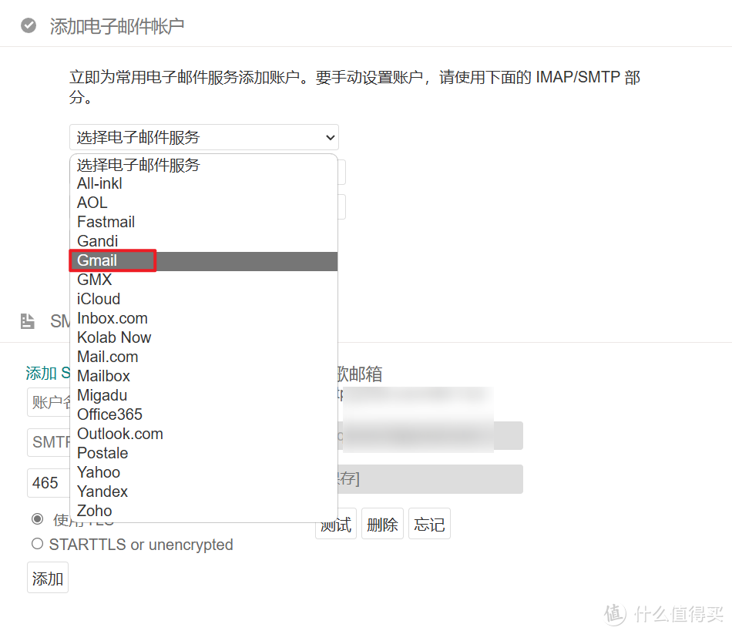
Task: Select the STARTTLS or unencrypted radio button
Action: [x=37, y=544]
